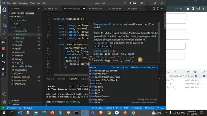Select the 'res' autocomplete suggestion
Image resolution: width=207 pixels, height=116 pixels.
(x=123, y=67)
